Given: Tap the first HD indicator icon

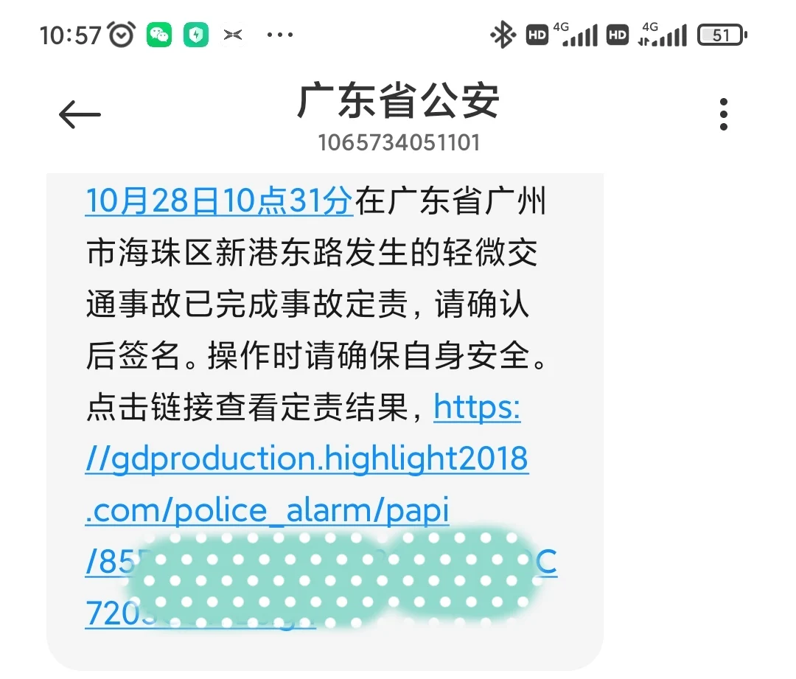Looking at the screenshot, I should [x=537, y=35].
